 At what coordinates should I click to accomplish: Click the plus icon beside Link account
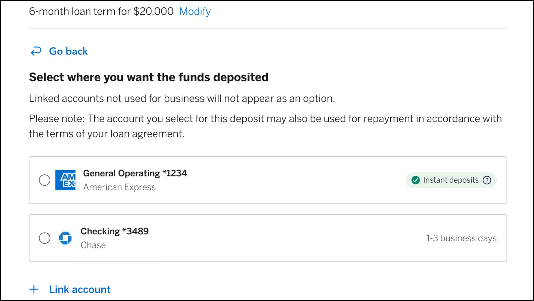tap(34, 289)
